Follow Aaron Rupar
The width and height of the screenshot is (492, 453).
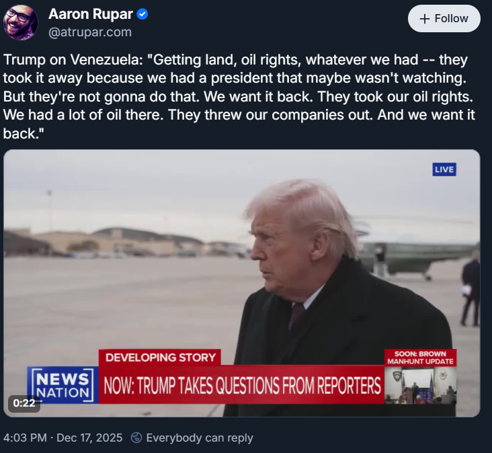pyautogui.click(x=444, y=19)
